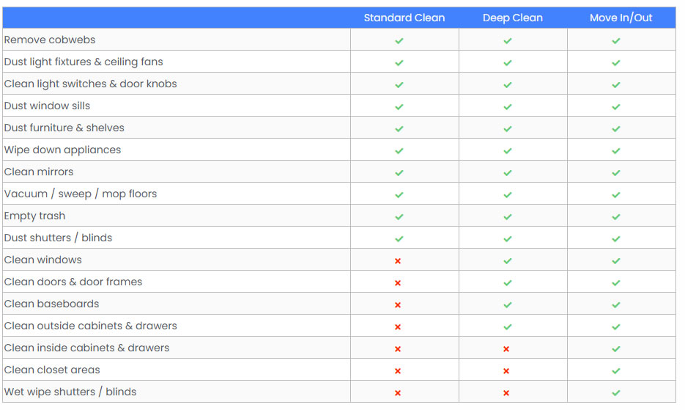Select the Vacuum / sweep / mop floors label
Viewport: 685px width, 410px height.
pos(81,194)
